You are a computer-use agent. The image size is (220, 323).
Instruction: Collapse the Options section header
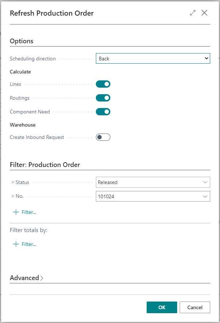coord(21,41)
